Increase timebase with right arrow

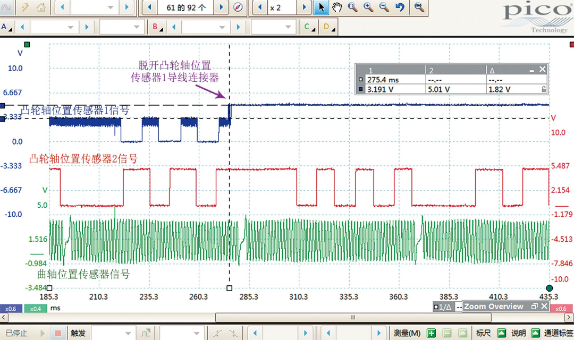(126, 7)
